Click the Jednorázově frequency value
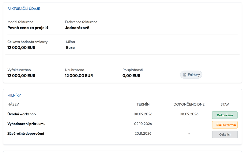The image size is (245, 153). [77, 28]
